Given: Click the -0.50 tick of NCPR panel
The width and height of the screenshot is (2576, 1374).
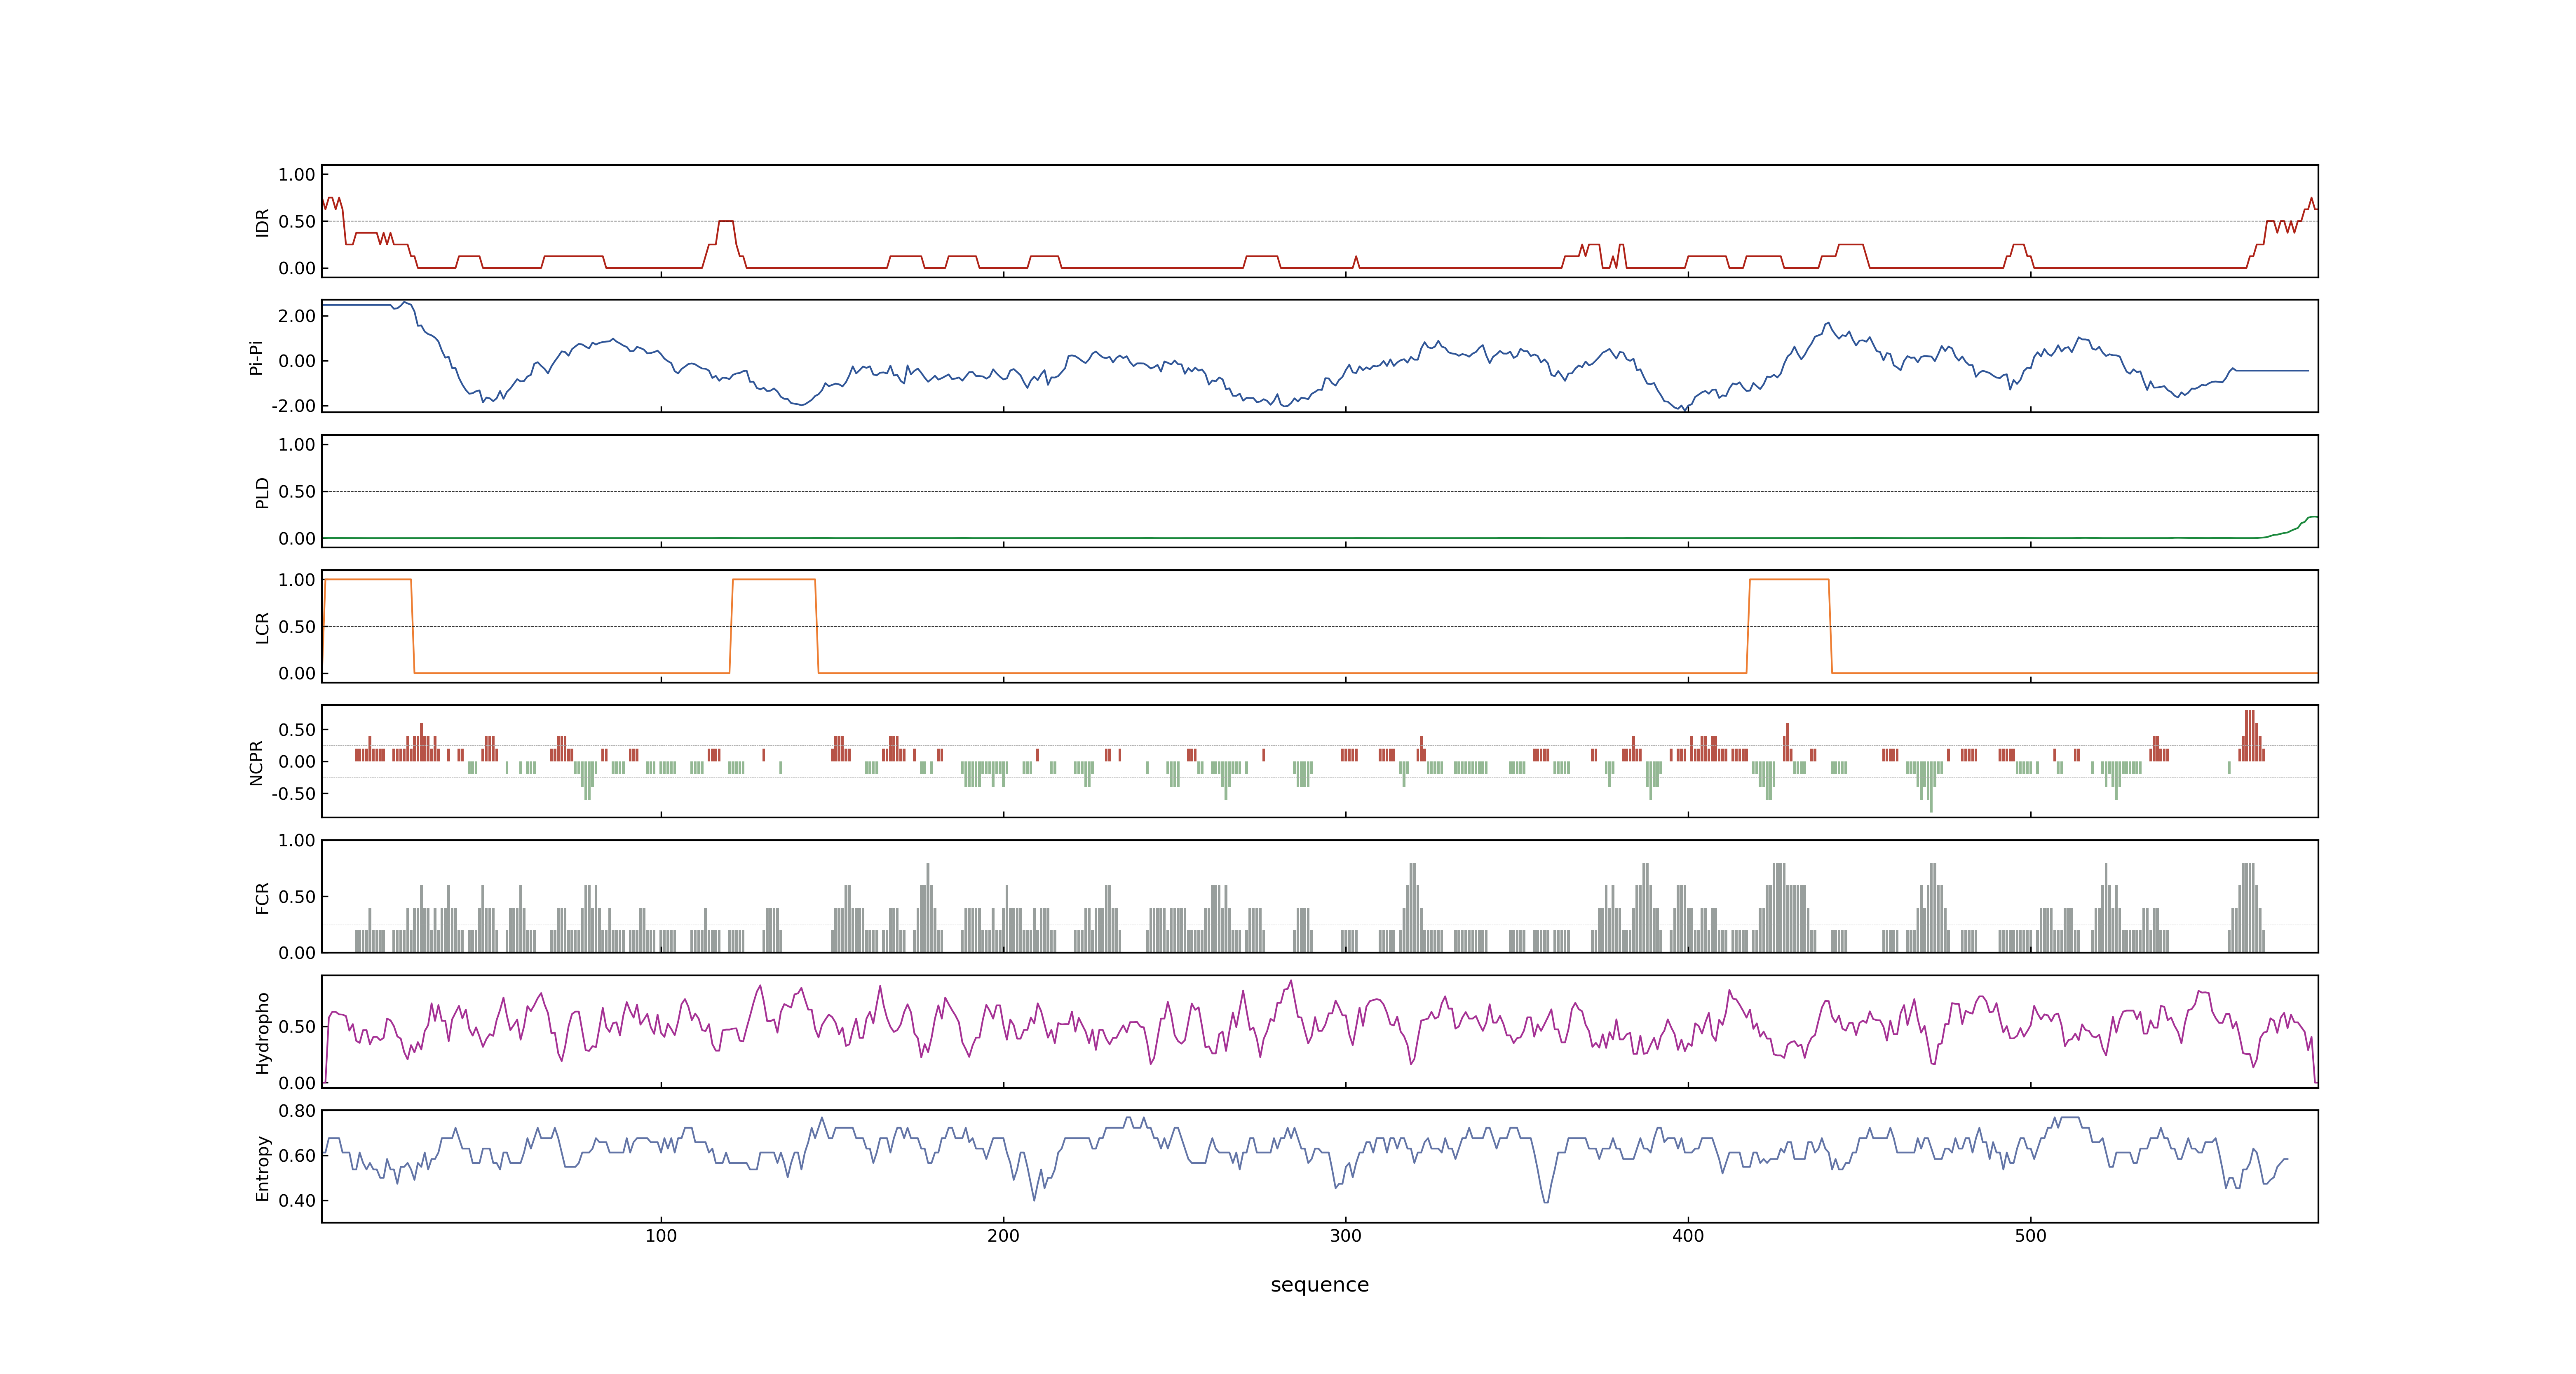Looking at the screenshot, I should coord(294,794).
